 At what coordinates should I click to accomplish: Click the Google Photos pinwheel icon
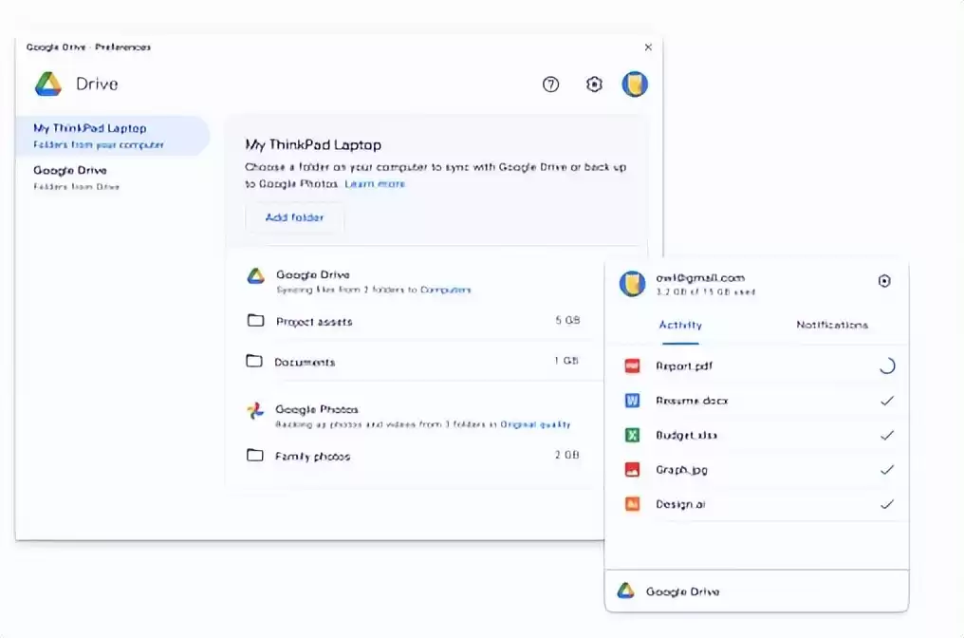(x=255, y=411)
